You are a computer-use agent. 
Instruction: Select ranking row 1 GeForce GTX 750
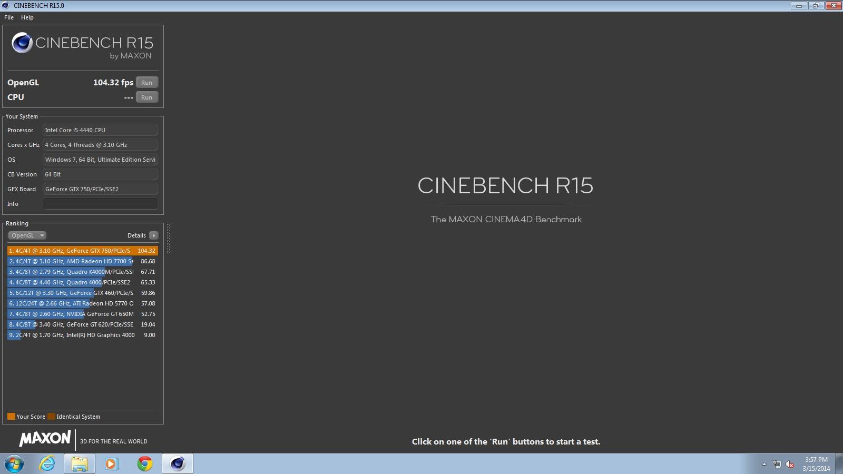click(83, 251)
